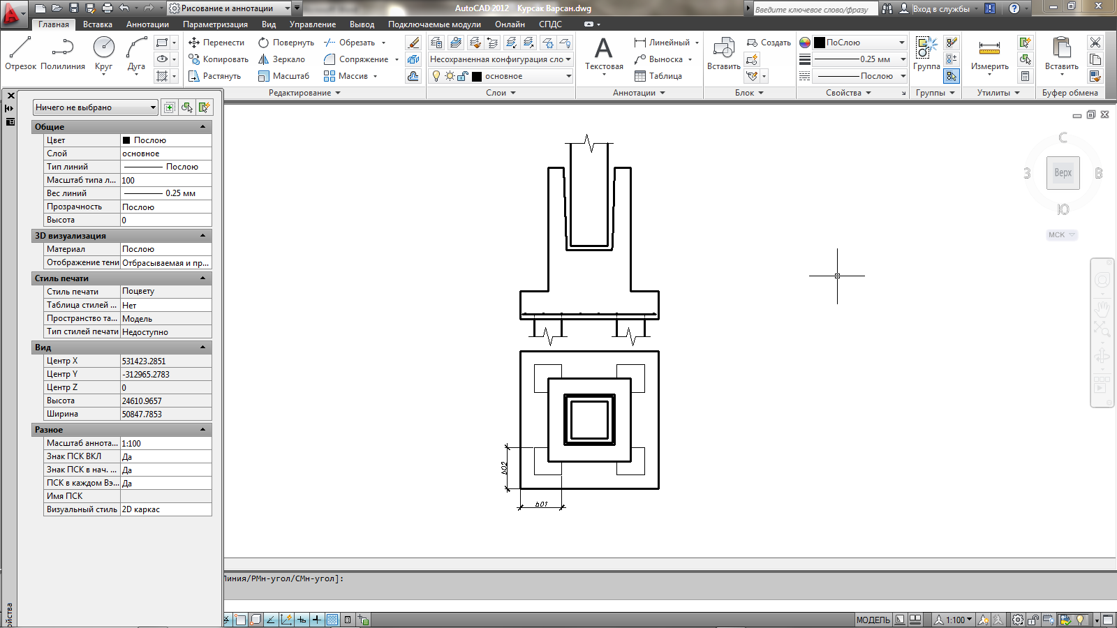1117x628 pixels.
Task: Toggle lineweight display in status bar
Action: pyautogui.click(x=316, y=620)
